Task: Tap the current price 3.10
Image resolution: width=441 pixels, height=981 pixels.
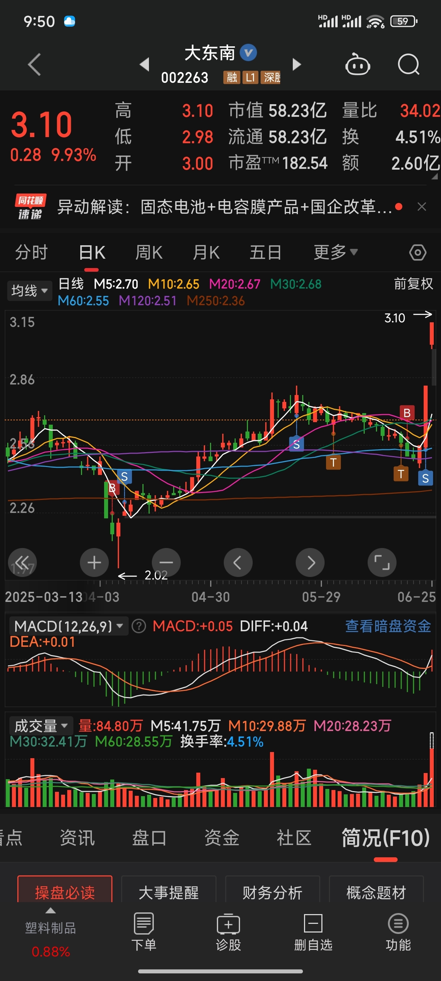Action: tap(42, 125)
